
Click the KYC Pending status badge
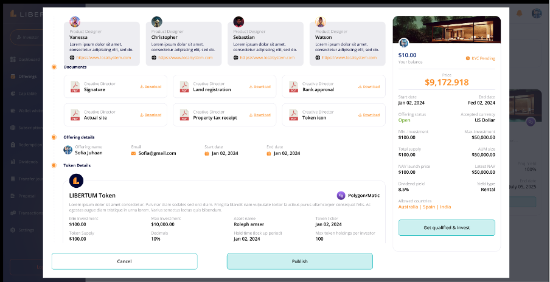pyautogui.click(x=481, y=58)
